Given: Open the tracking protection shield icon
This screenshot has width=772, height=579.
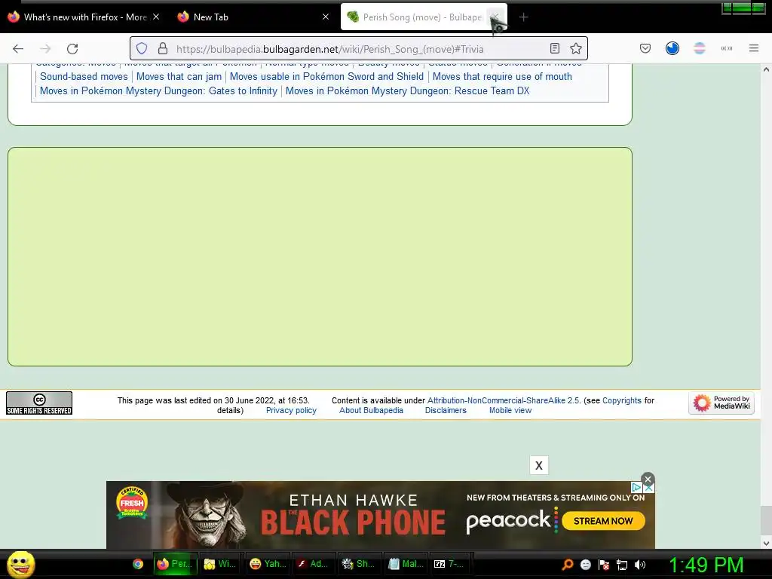Looking at the screenshot, I should 142,49.
